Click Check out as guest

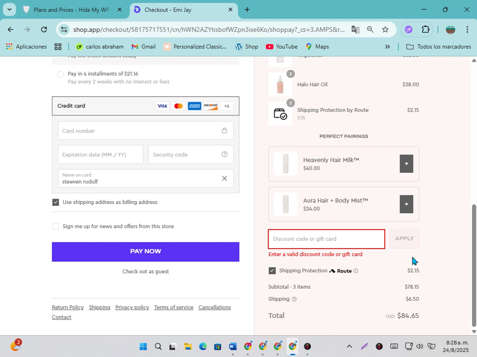[146, 271]
